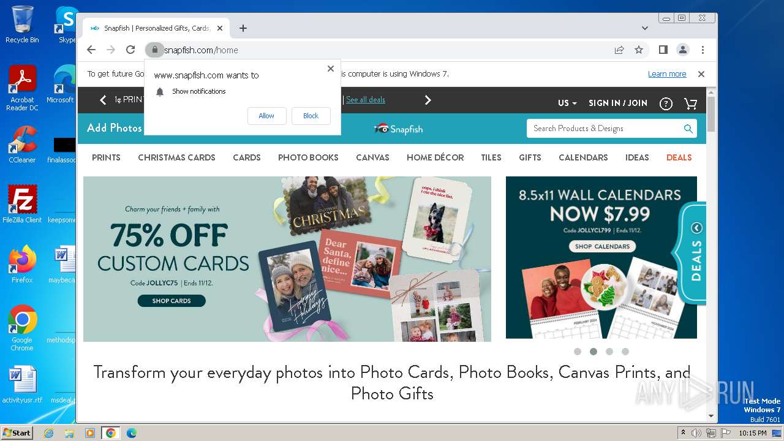View the shopping cart
Screen dimensions: 784x441
tap(690, 104)
